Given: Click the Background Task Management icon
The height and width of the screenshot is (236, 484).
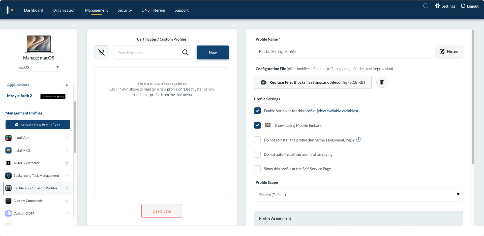Looking at the screenshot, I should coord(8,175).
